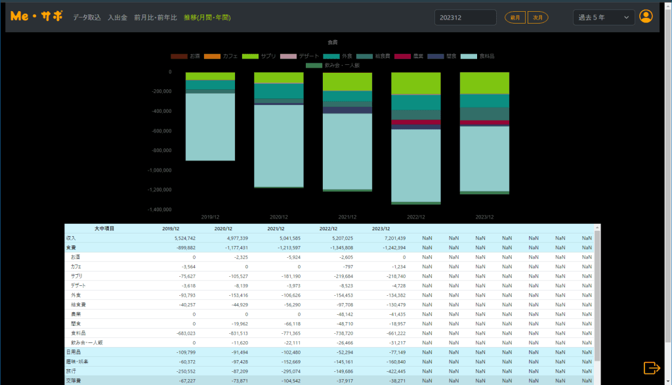672x385 pixels.
Task: Click the 前月 button
Action: point(515,18)
